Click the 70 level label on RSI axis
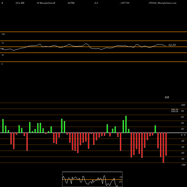The height and width of the screenshot is (187, 187). (3, 43)
